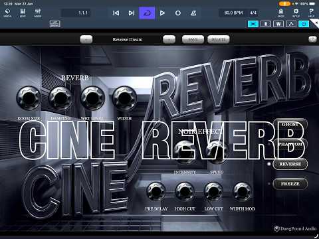The image size is (319, 239).
Task: Click the Delete preset button
Action: pyautogui.click(x=219, y=39)
